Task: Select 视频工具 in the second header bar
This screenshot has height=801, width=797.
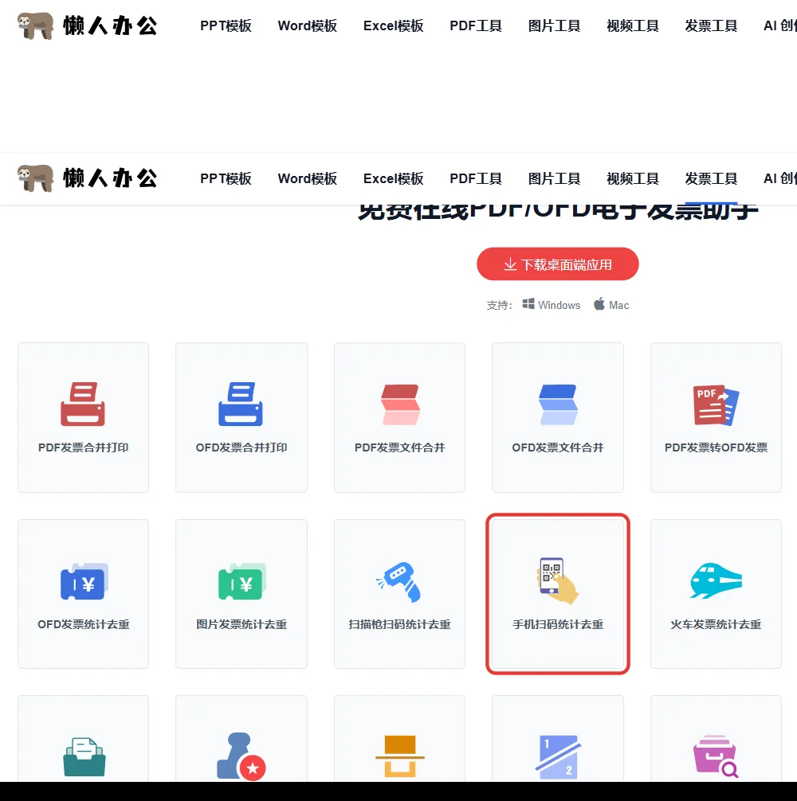Action: tap(632, 178)
